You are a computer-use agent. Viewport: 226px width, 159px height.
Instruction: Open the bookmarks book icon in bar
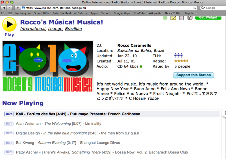(3, 13)
